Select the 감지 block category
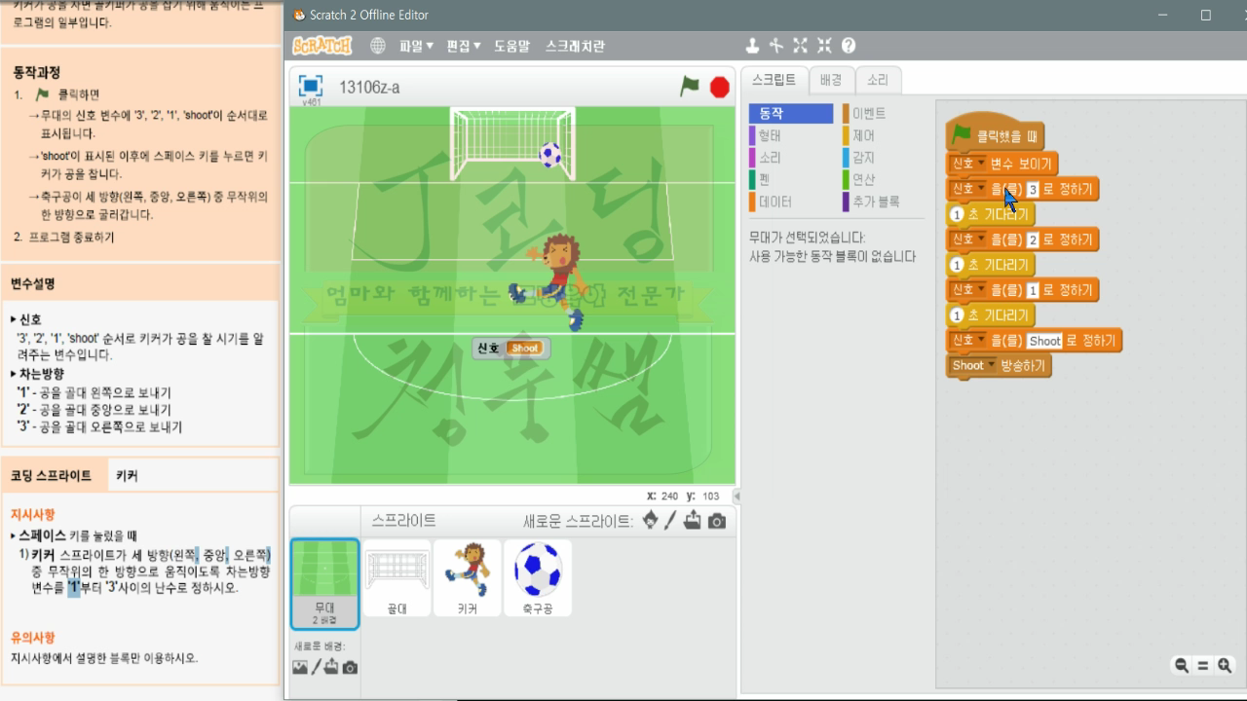This screenshot has height=701, width=1247. click(x=883, y=158)
